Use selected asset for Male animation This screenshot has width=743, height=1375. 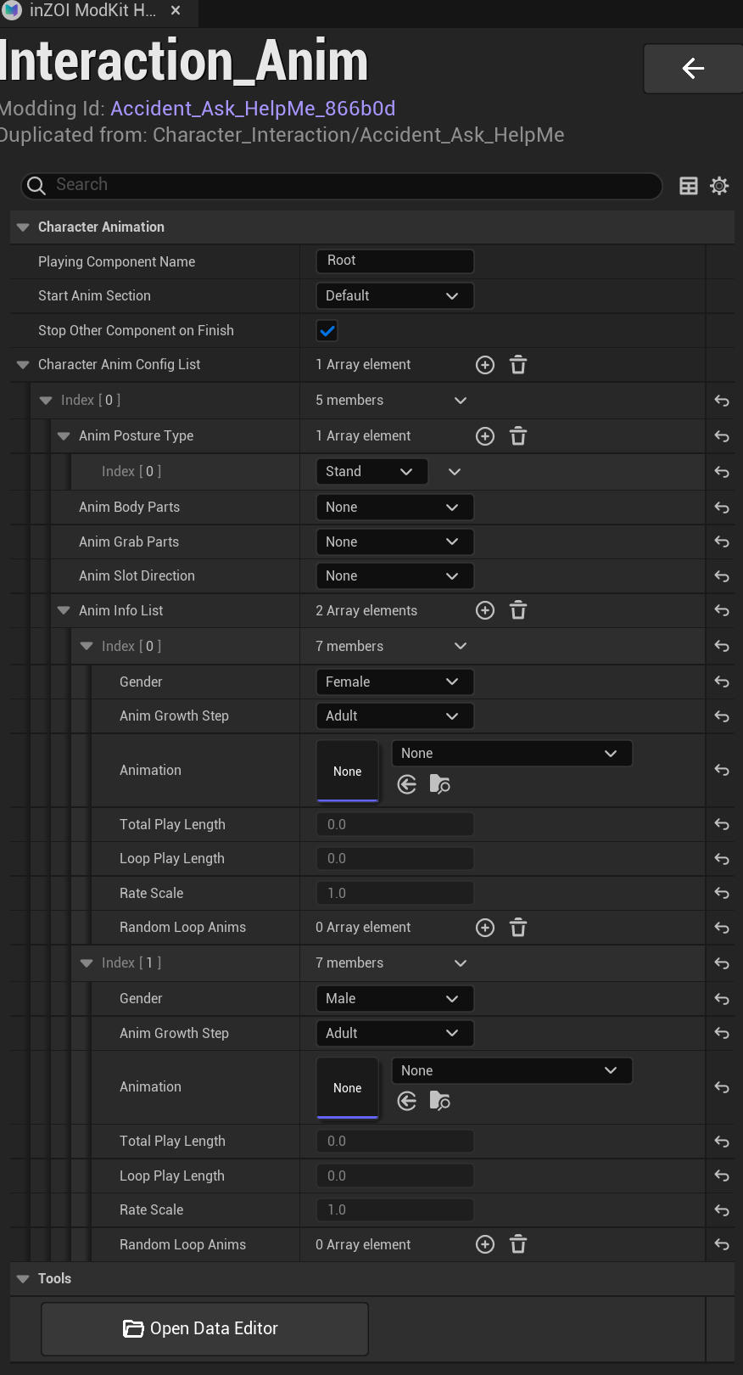pos(407,1101)
